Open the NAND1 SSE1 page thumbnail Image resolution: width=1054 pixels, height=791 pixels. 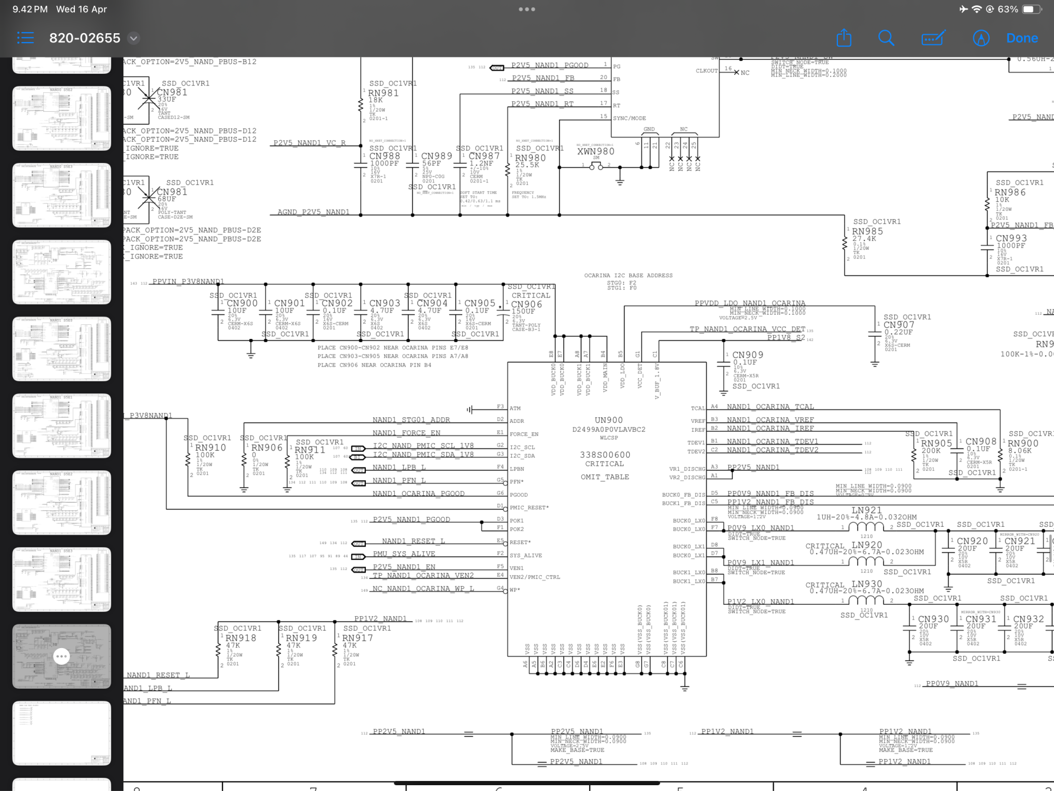(x=62, y=426)
